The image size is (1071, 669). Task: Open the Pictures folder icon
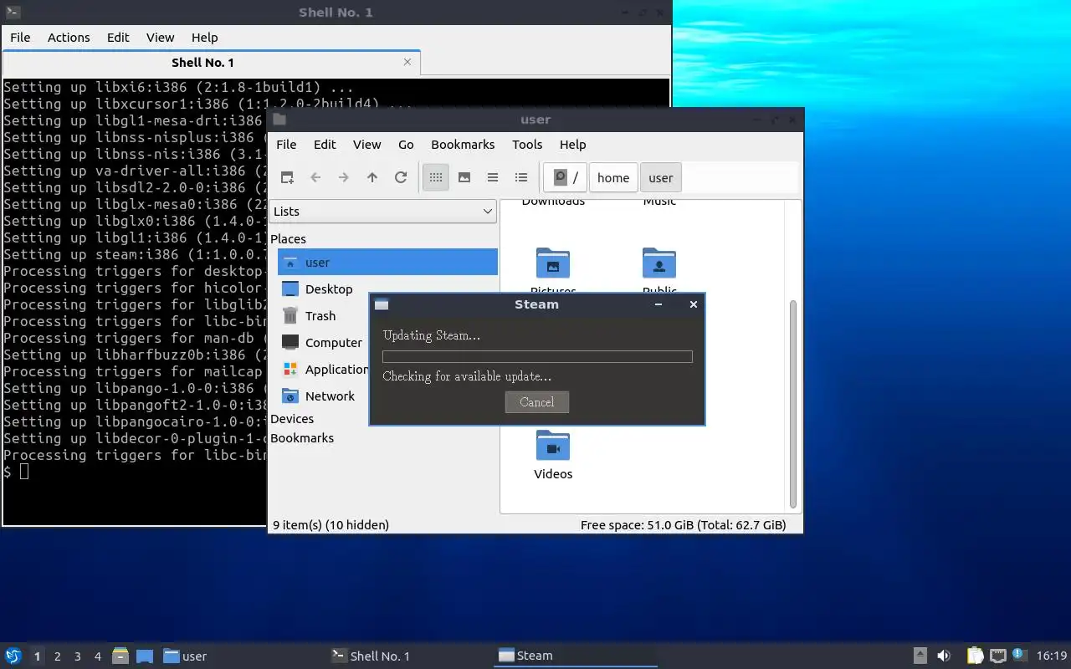pos(553,263)
